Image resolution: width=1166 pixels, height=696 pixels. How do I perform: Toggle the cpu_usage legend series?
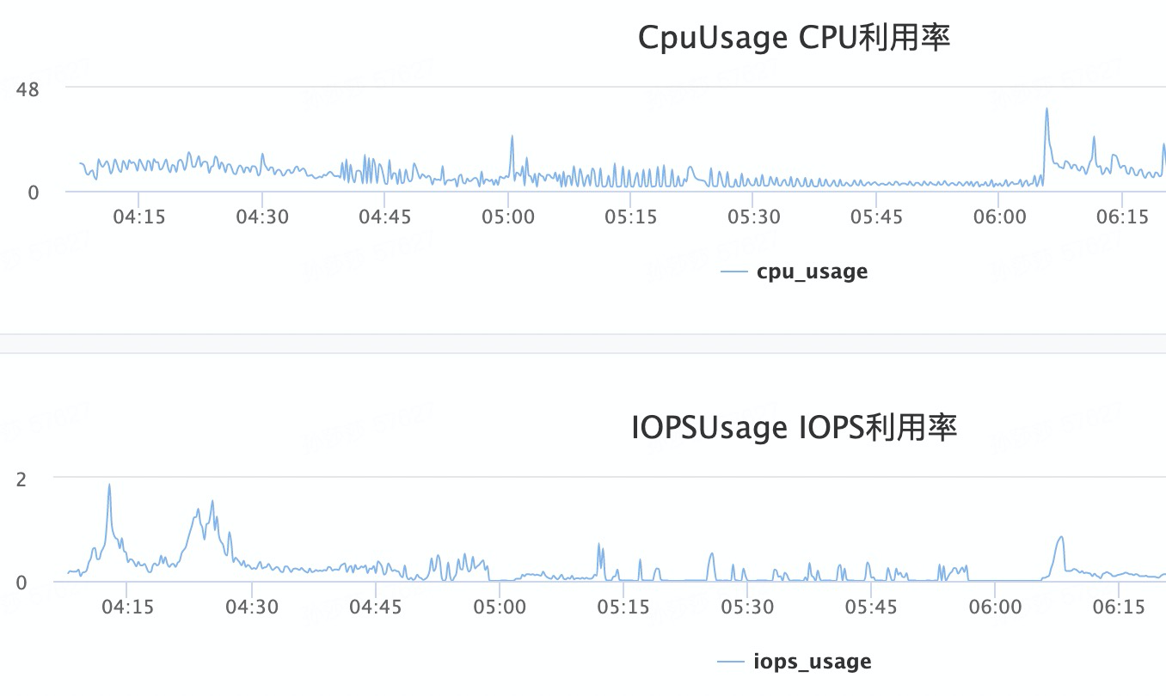click(794, 272)
